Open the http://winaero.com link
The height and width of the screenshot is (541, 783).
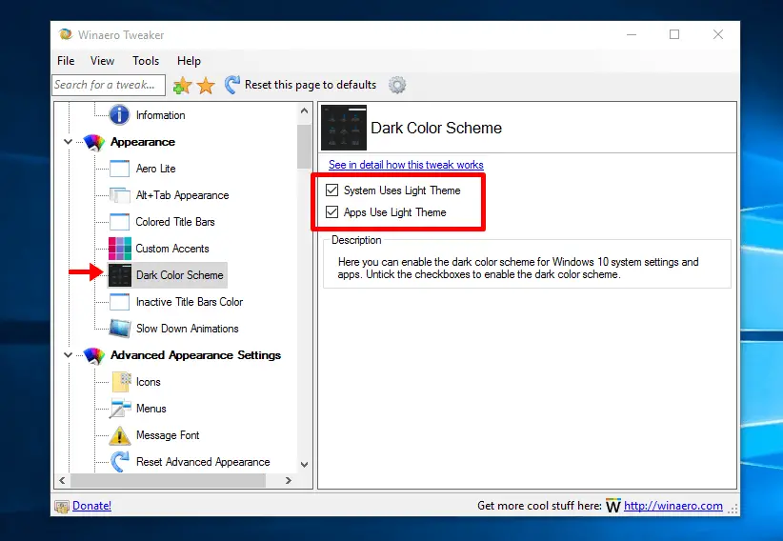click(x=673, y=506)
